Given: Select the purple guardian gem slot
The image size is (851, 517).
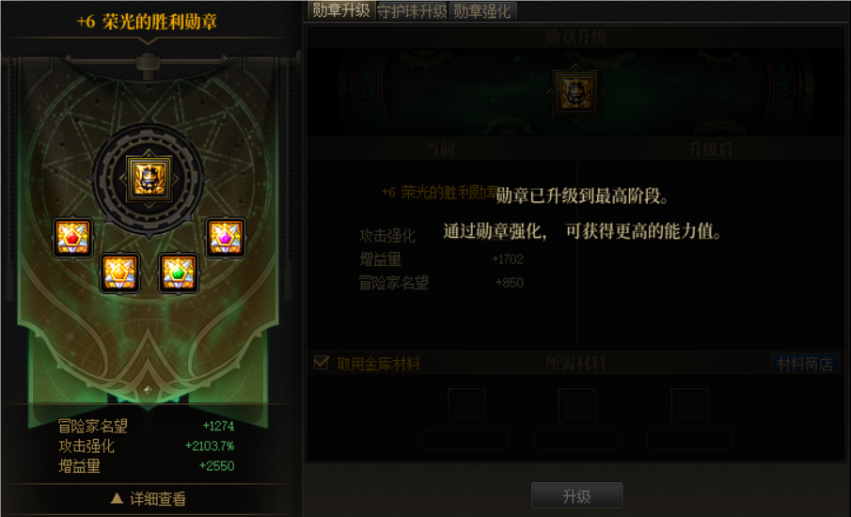Looking at the screenshot, I should 226,238.
